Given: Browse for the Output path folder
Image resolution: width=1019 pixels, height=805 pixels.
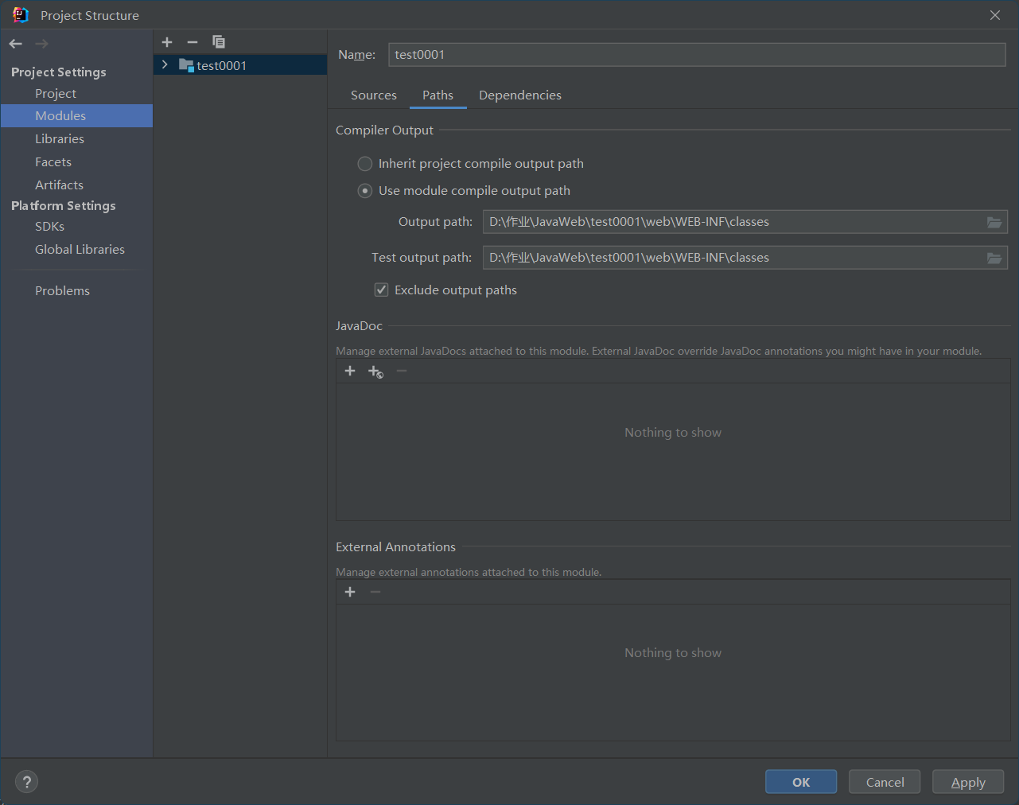Looking at the screenshot, I should [994, 222].
